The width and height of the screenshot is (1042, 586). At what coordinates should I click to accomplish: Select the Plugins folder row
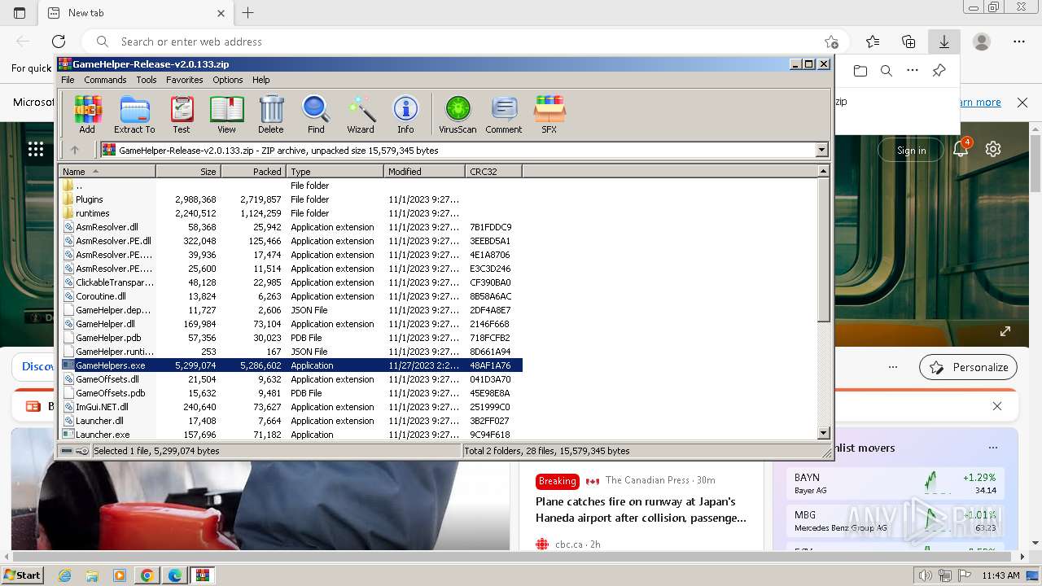click(x=291, y=199)
